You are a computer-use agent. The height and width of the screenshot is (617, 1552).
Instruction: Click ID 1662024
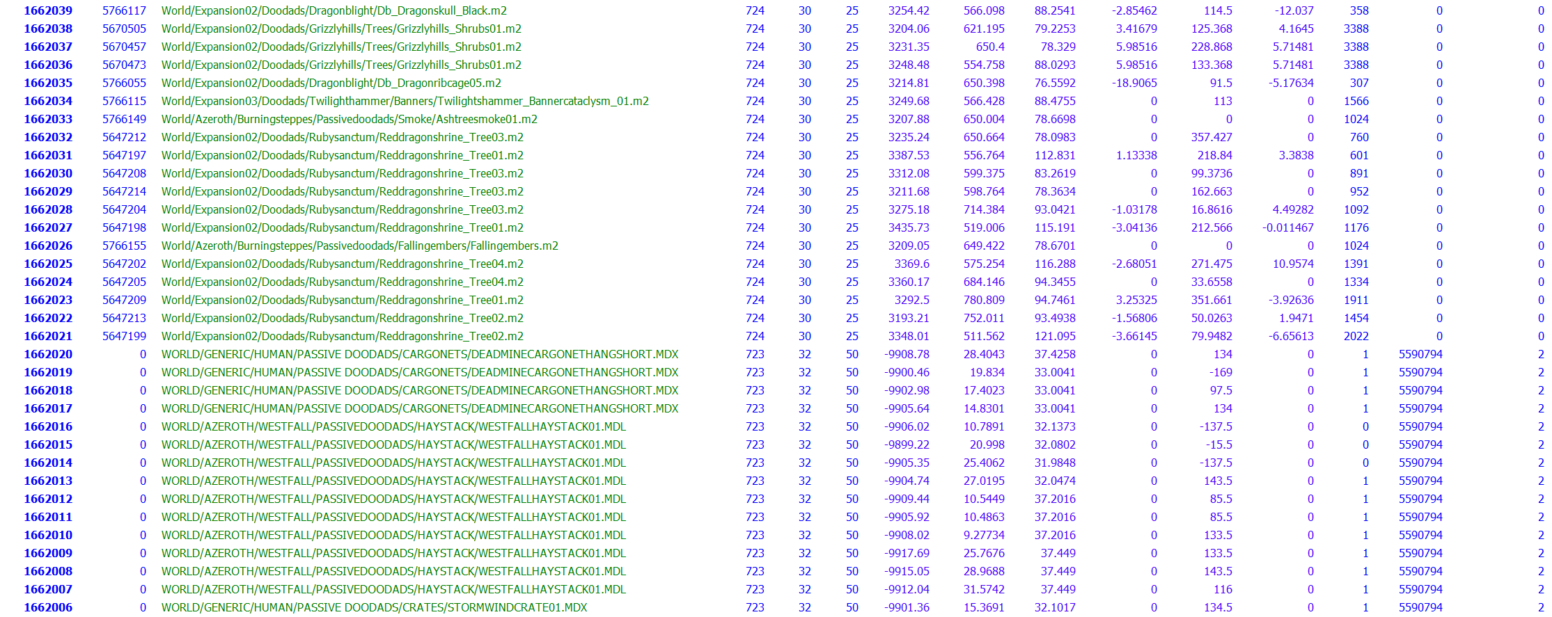[48, 282]
